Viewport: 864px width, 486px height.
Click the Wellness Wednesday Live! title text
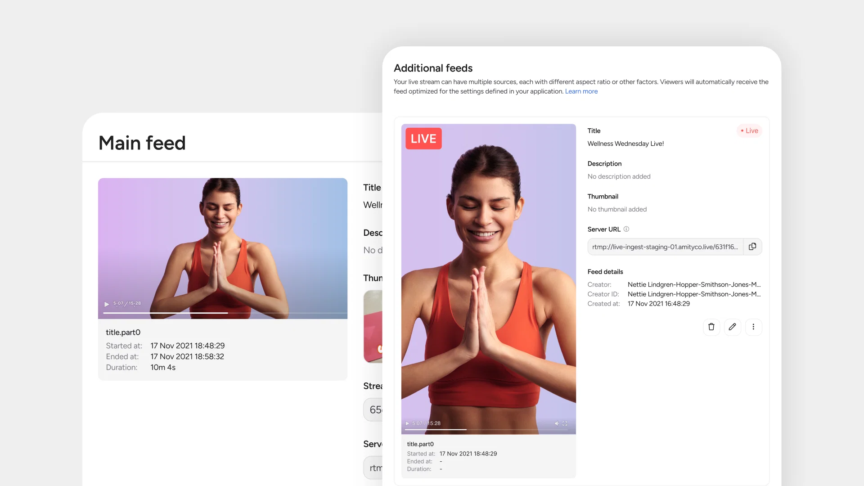(x=625, y=144)
